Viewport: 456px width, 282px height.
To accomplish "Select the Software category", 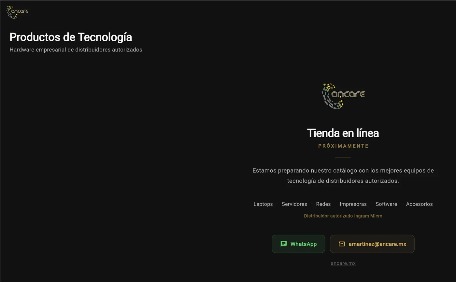I will coord(386,204).
